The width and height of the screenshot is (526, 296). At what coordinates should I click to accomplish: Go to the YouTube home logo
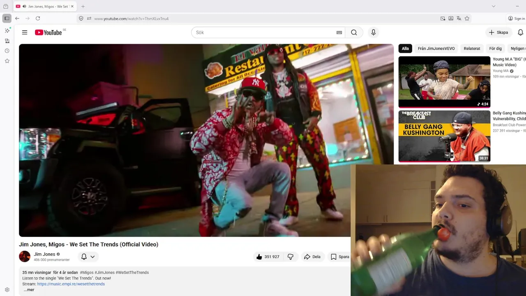pos(48,32)
